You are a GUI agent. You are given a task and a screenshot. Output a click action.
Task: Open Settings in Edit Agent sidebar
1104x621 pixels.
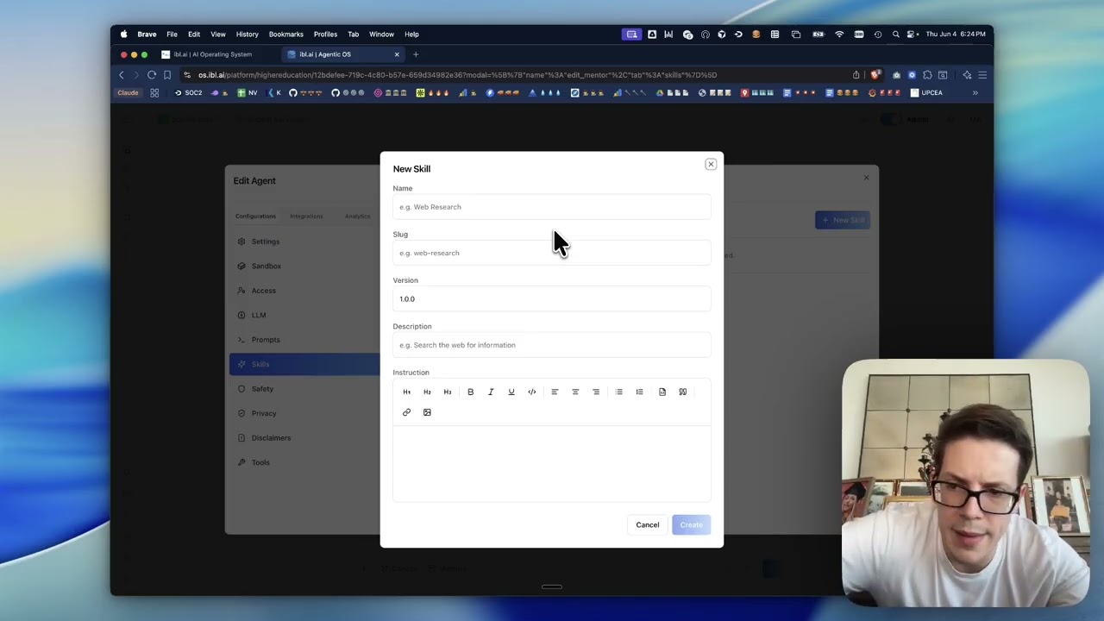tap(266, 241)
